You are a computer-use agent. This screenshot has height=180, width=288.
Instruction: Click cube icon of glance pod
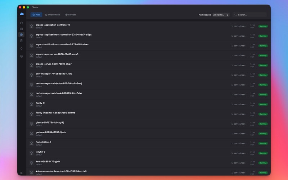pos(31,124)
